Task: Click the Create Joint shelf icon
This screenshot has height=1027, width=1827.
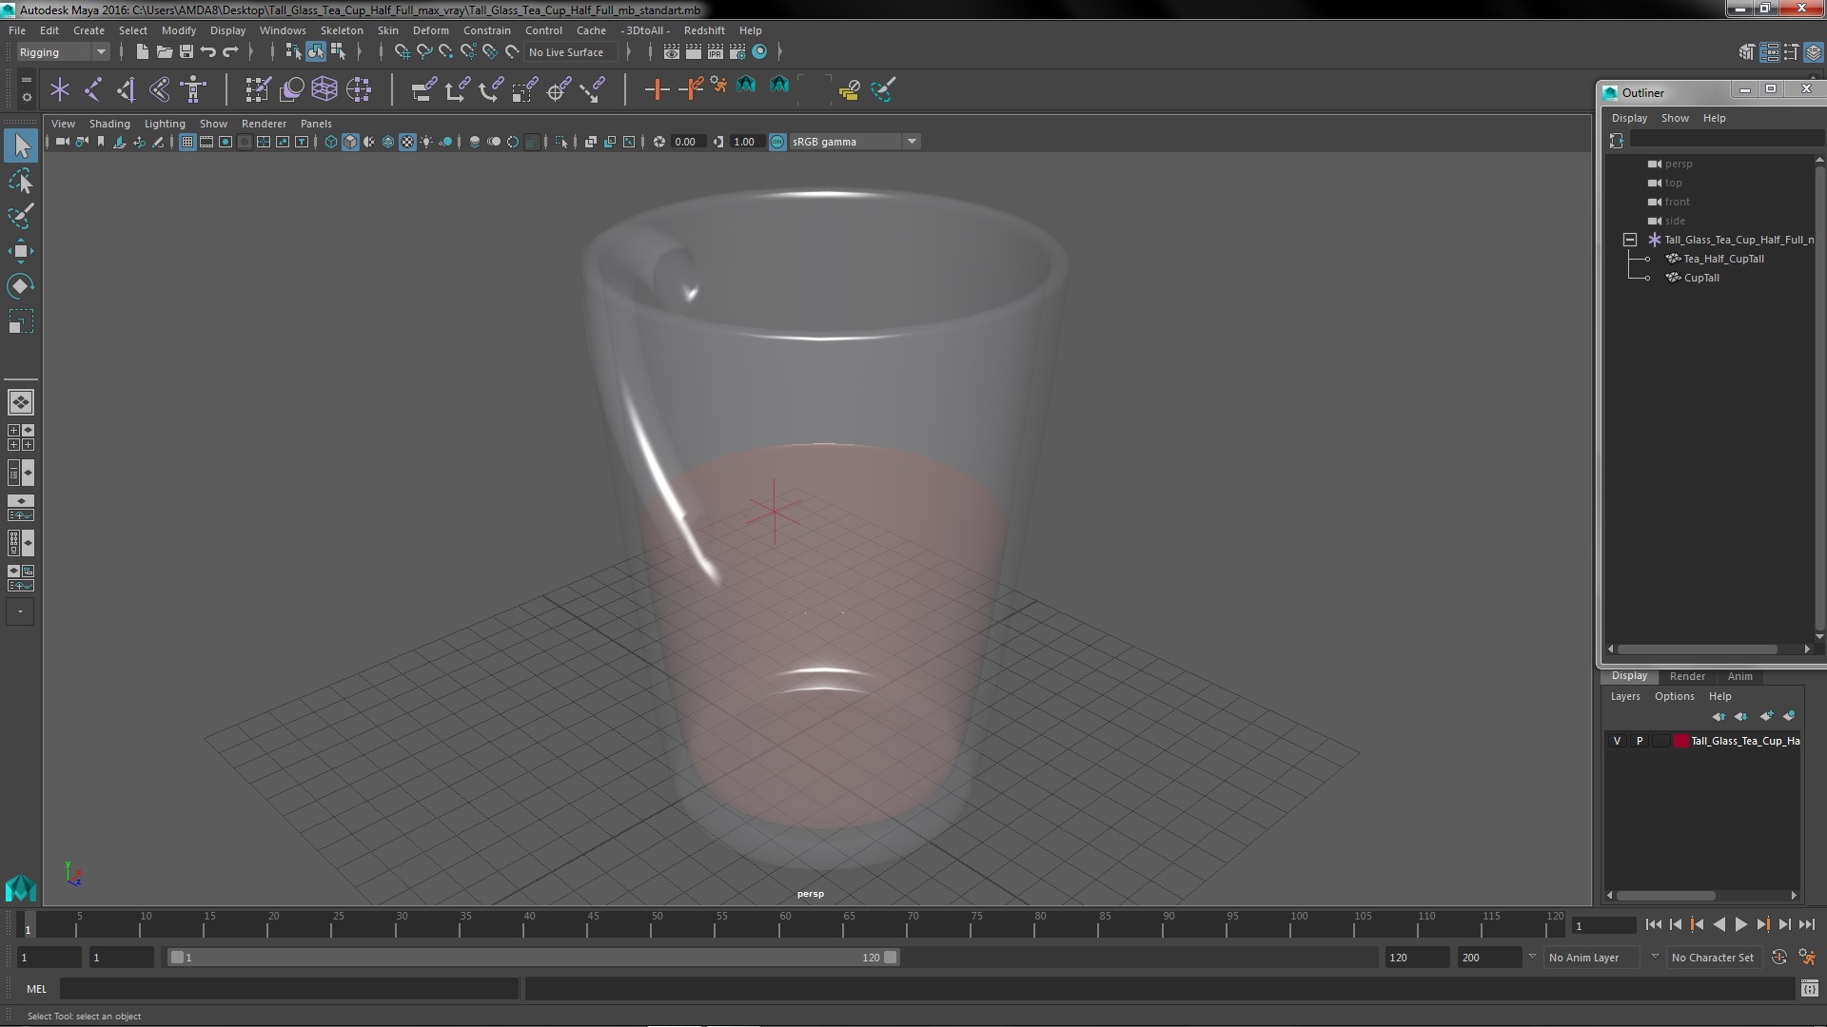Action: (93, 90)
